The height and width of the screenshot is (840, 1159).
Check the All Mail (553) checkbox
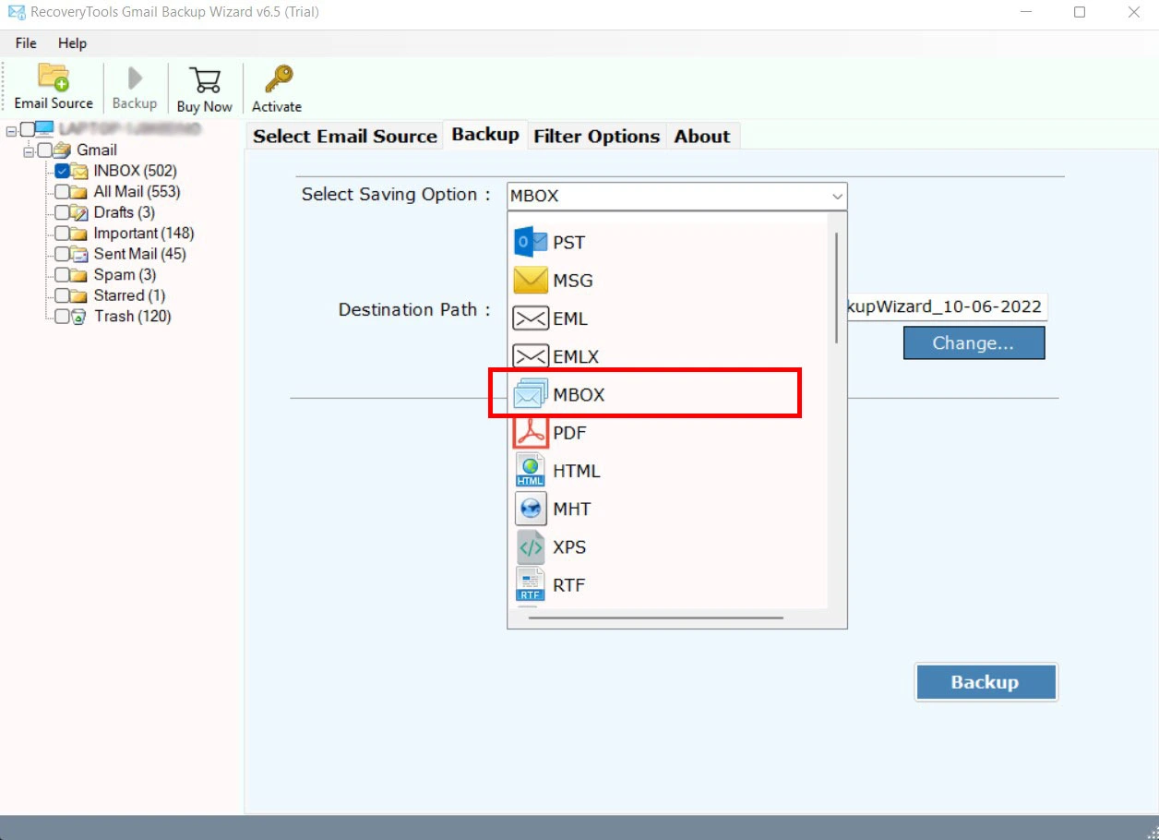point(62,192)
